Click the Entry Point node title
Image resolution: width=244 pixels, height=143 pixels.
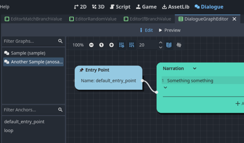[x=97, y=70]
